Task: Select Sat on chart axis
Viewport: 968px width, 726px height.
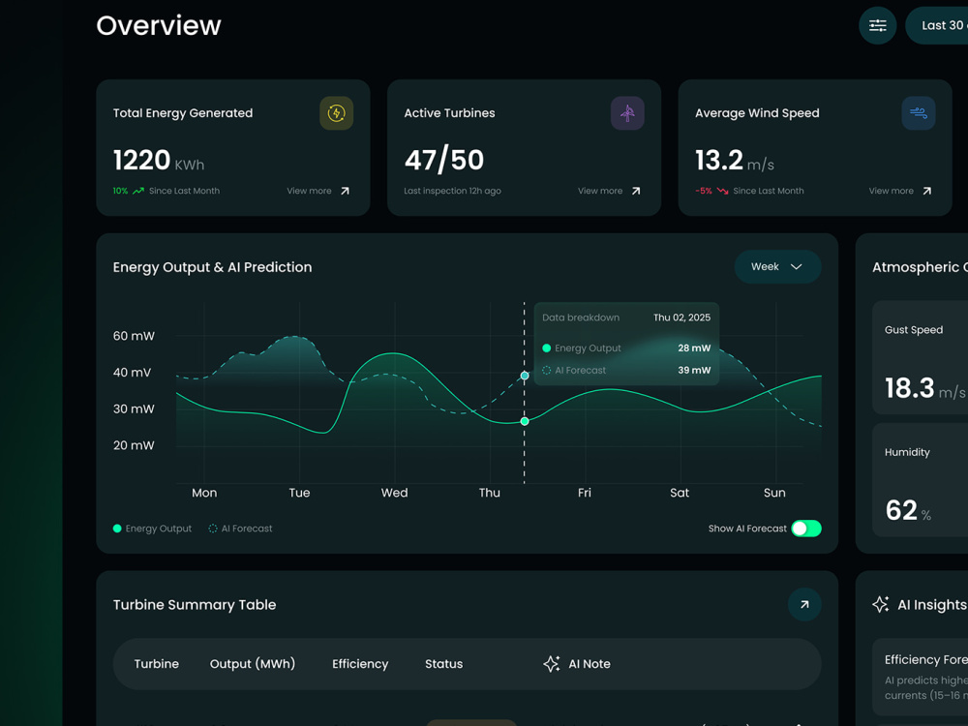Action: point(680,493)
